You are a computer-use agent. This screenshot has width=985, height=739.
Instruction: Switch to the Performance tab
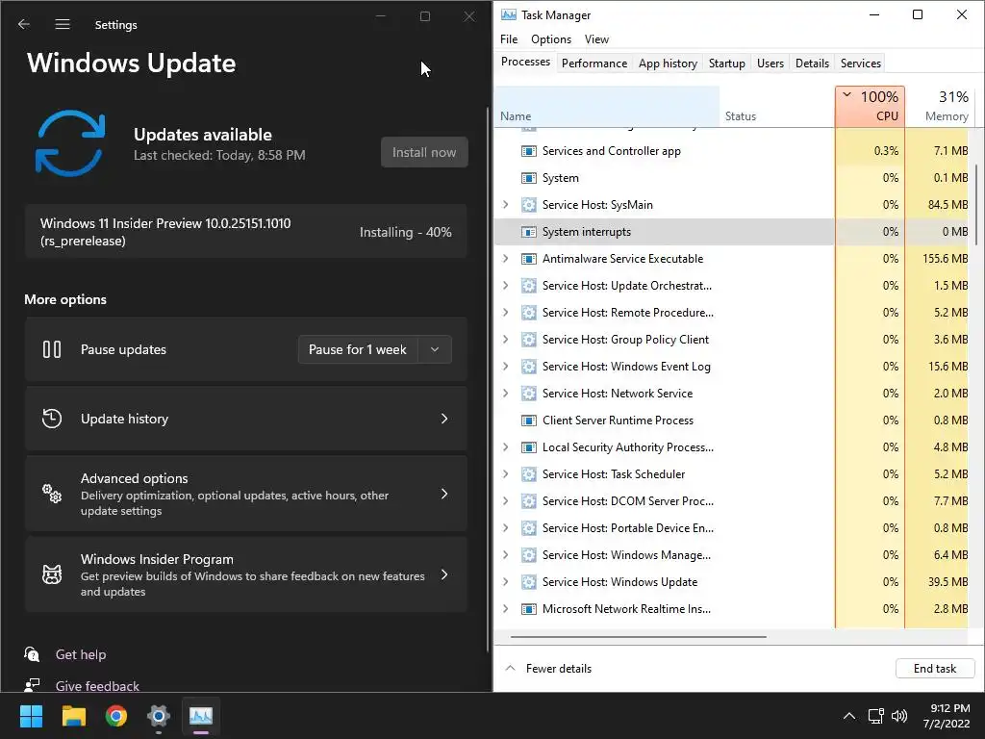click(x=594, y=63)
